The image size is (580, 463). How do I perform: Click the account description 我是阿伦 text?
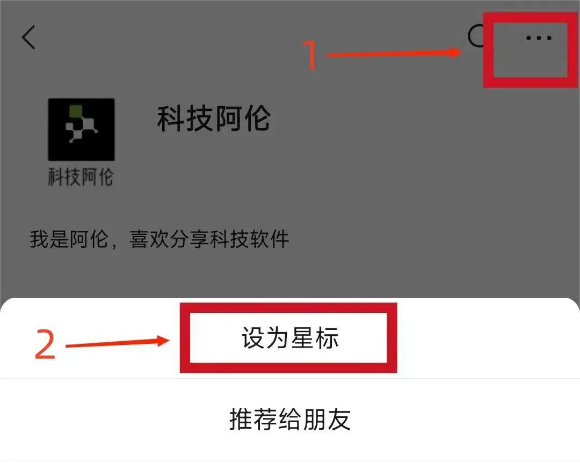coord(160,239)
